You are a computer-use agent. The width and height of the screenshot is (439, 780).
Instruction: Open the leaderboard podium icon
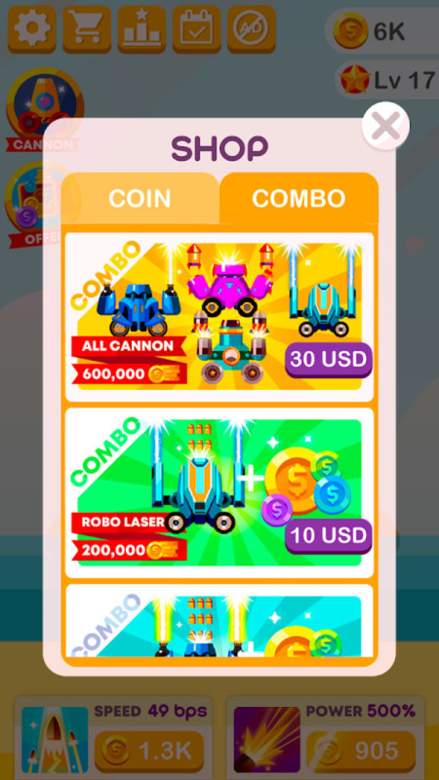point(141,29)
